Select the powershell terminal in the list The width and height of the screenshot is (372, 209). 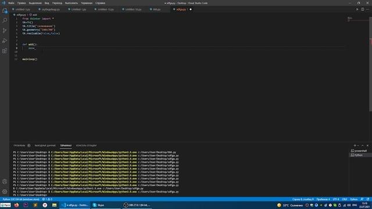[360, 151]
